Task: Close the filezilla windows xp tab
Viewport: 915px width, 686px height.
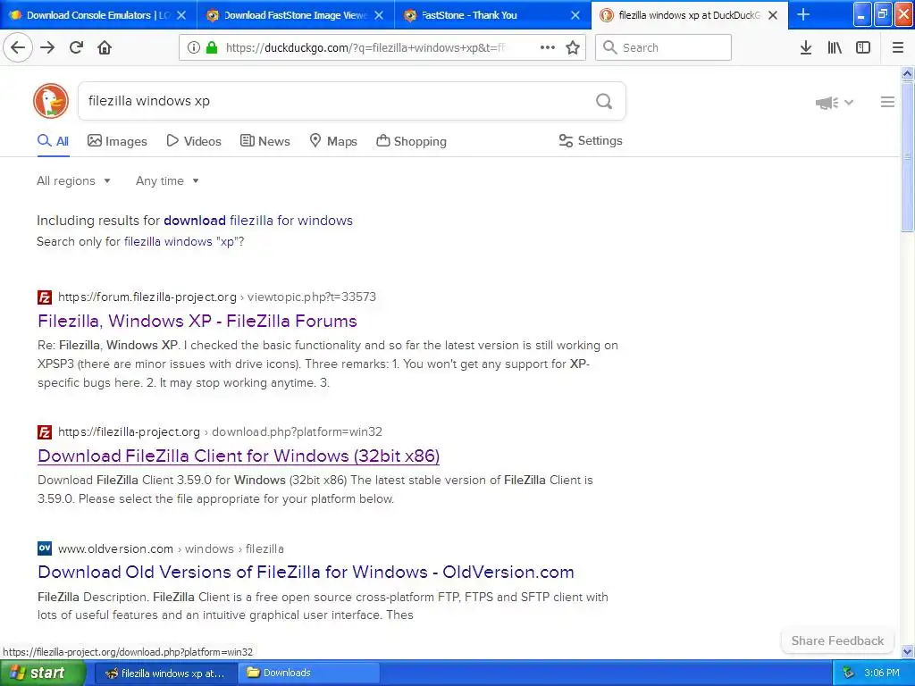Action: coord(773,15)
